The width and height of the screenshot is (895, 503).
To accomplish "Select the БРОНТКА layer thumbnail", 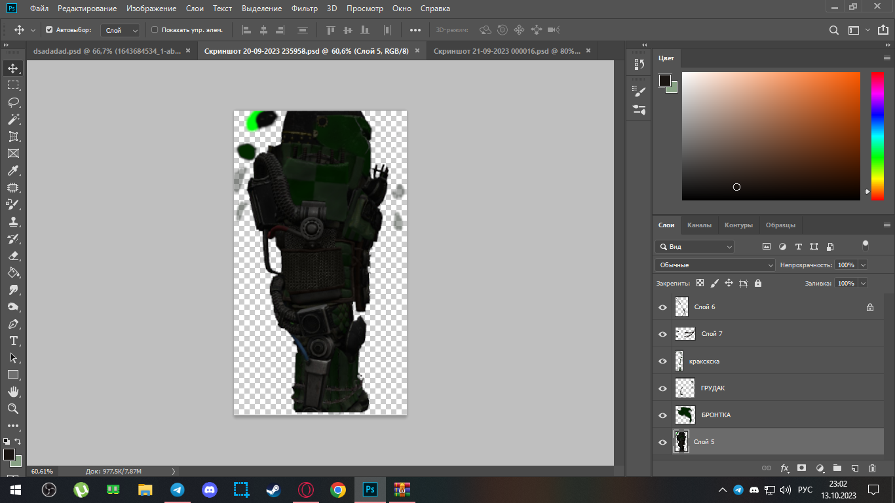I will pyautogui.click(x=685, y=415).
